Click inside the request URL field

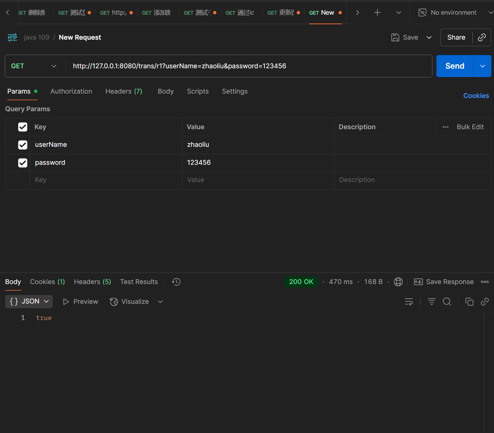tap(249, 66)
